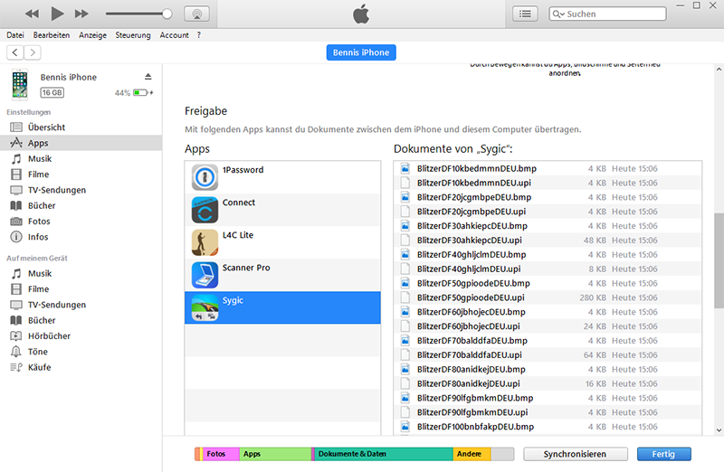Select the Sygic app icon
The image size is (724, 472).
[x=205, y=307]
